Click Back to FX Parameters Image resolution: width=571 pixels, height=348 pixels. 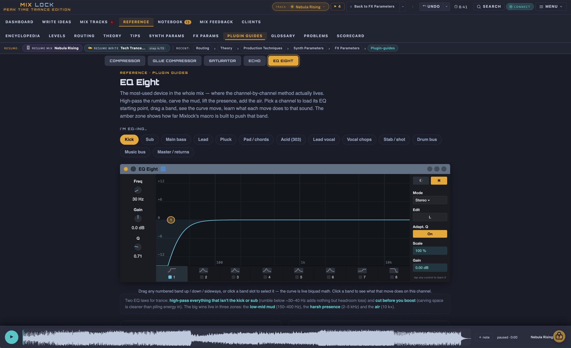click(373, 7)
